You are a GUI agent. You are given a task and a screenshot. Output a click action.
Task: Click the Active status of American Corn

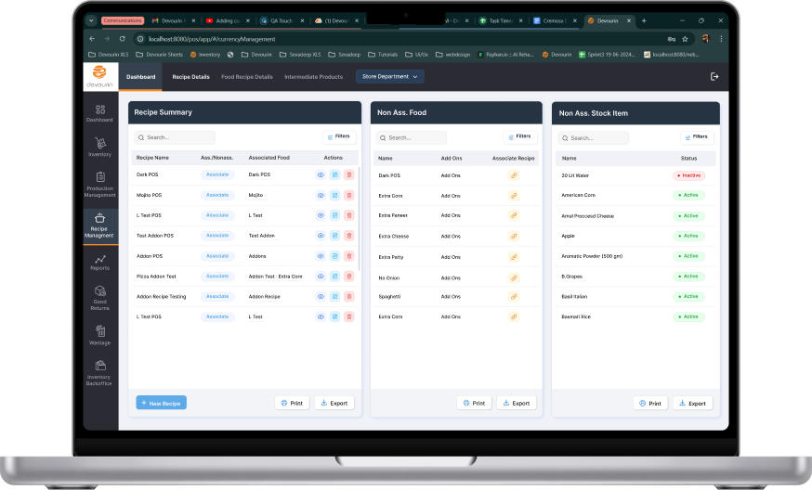pyautogui.click(x=688, y=196)
